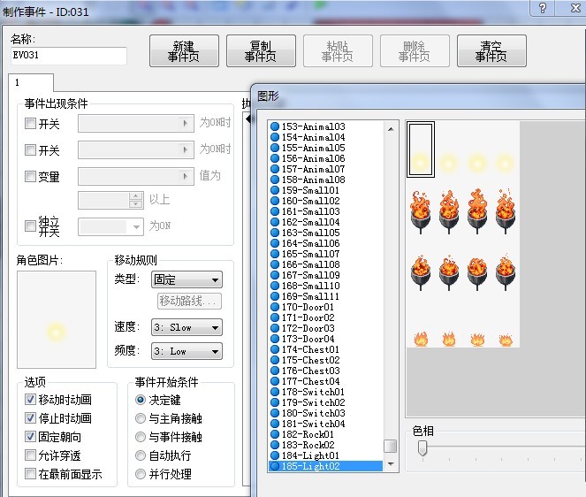Screen dimensions: 586x497
Task: Enable the first 开关 condition checkbox
Action: pyautogui.click(x=30, y=124)
